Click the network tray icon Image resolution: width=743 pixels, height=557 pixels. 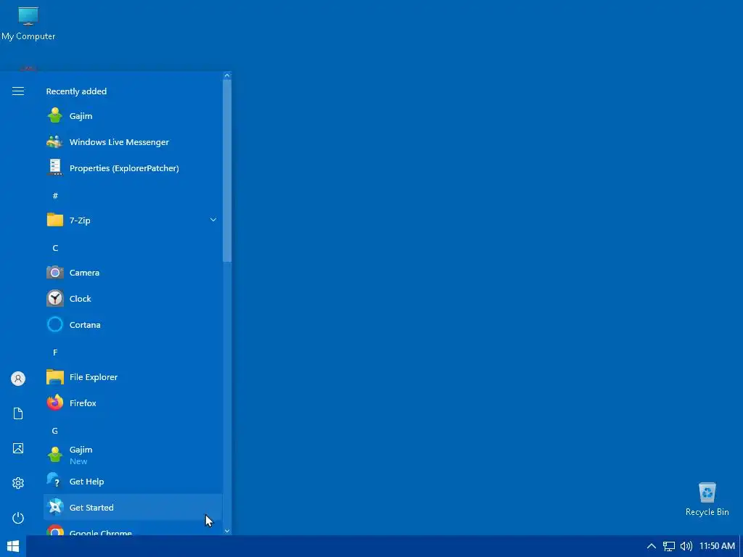pos(668,546)
